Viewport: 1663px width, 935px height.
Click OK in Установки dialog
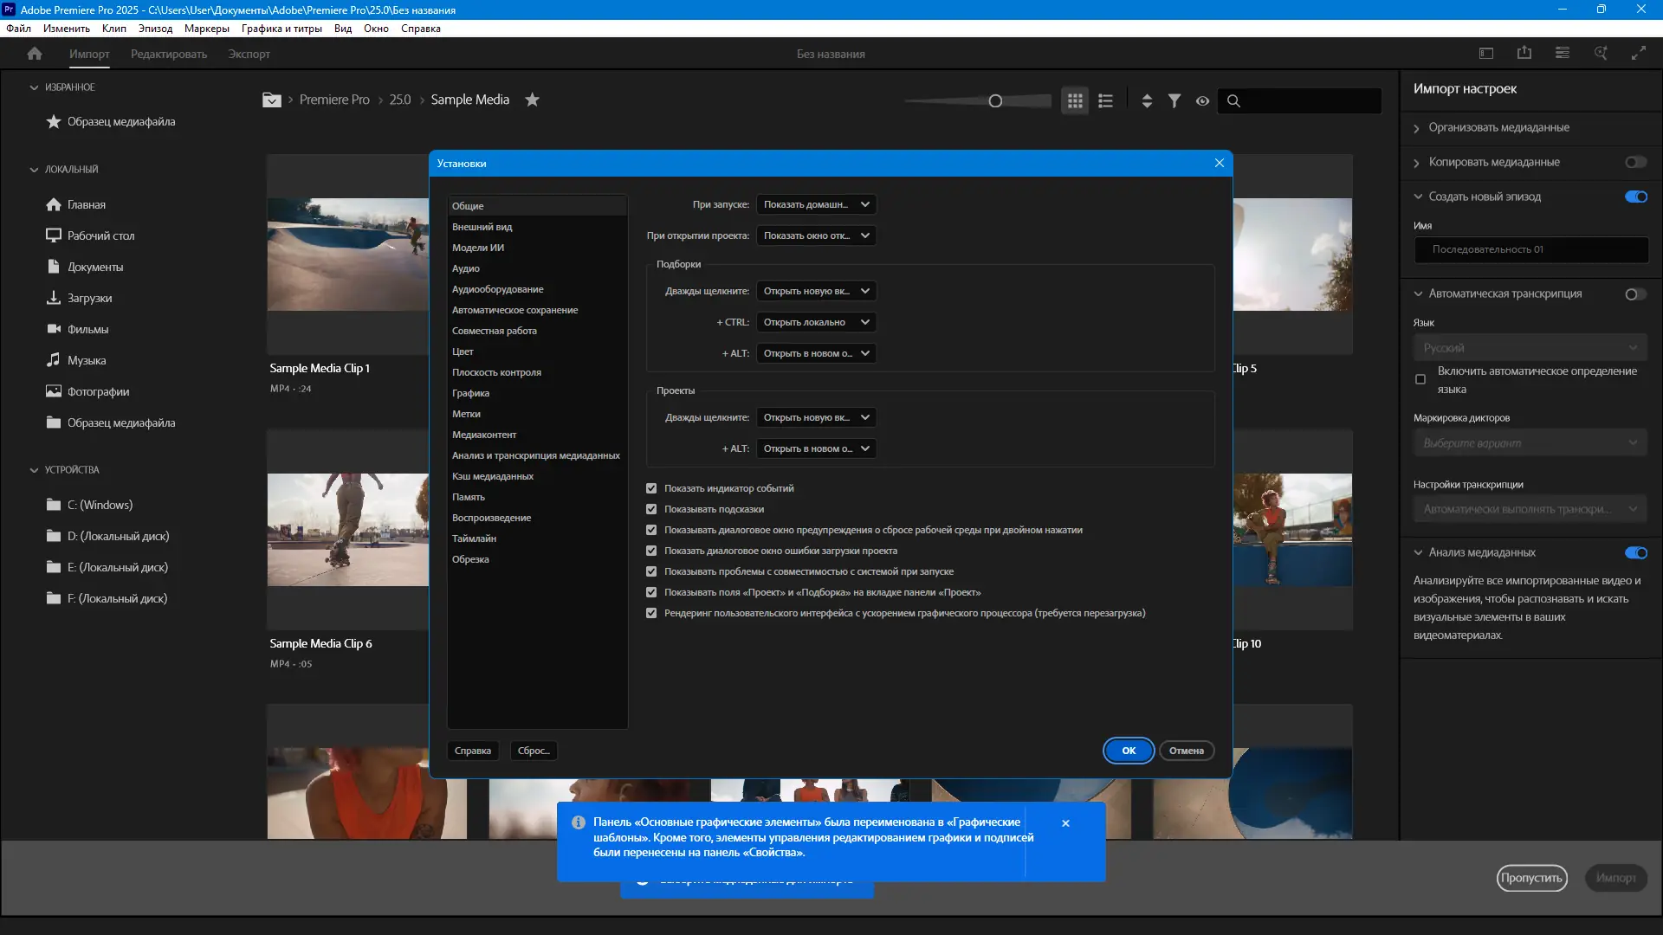[1129, 751]
